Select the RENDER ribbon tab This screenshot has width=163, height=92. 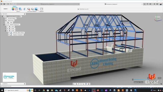15,6
